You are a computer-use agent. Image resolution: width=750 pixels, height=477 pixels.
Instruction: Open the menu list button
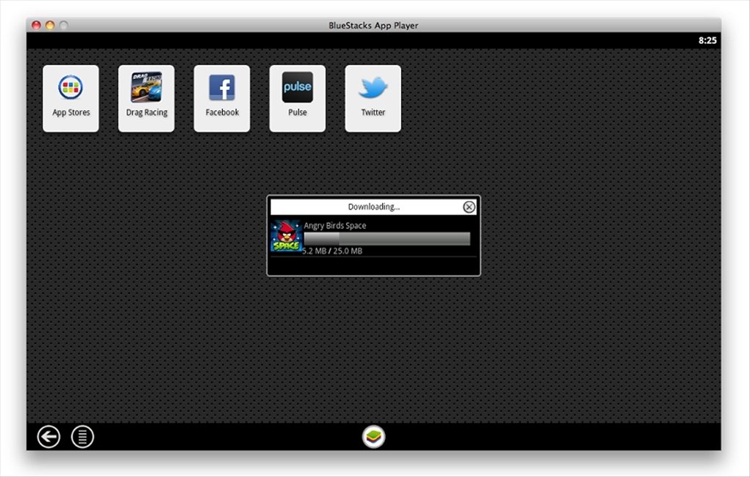[x=83, y=437]
